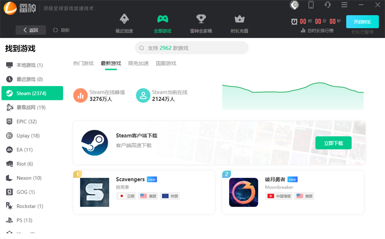Open the hamburger menu in title bar
The height and width of the screenshot is (239, 385).
pos(344,5)
